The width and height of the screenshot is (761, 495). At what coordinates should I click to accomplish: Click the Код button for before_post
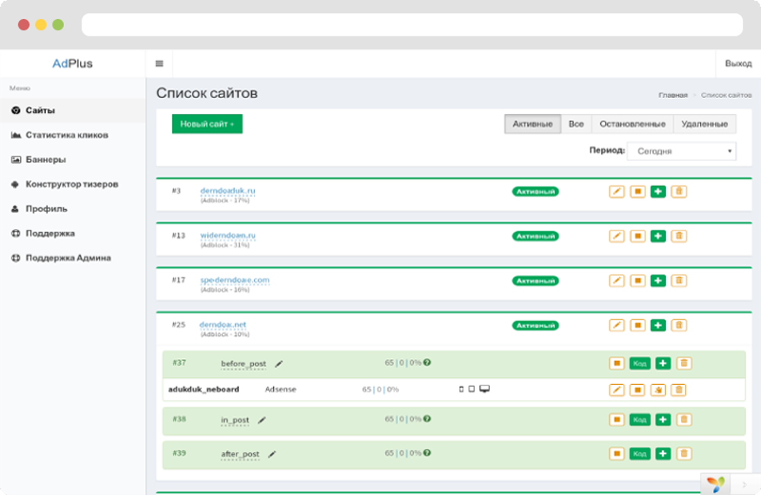click(640, 363)
